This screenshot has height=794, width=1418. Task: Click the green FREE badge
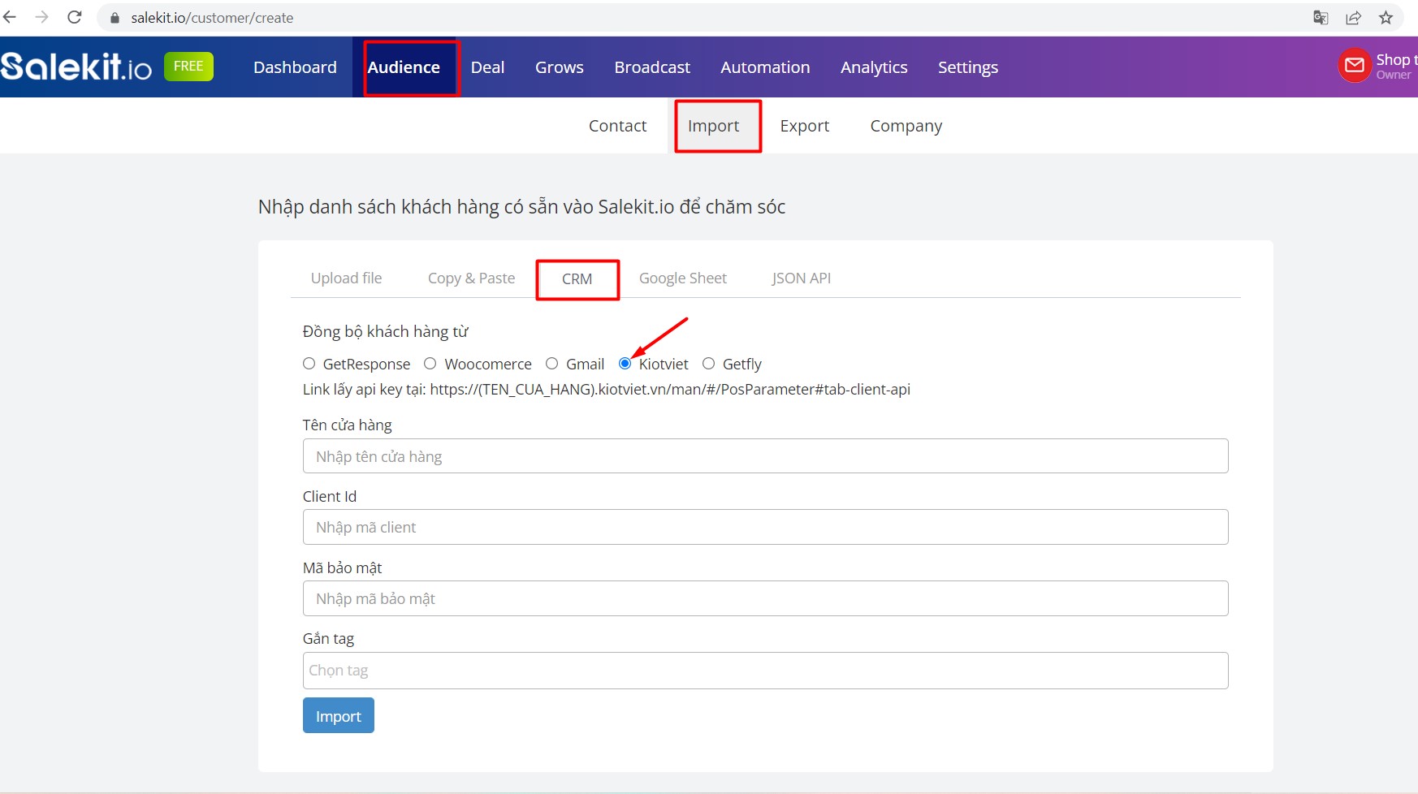tap(188, 67)
